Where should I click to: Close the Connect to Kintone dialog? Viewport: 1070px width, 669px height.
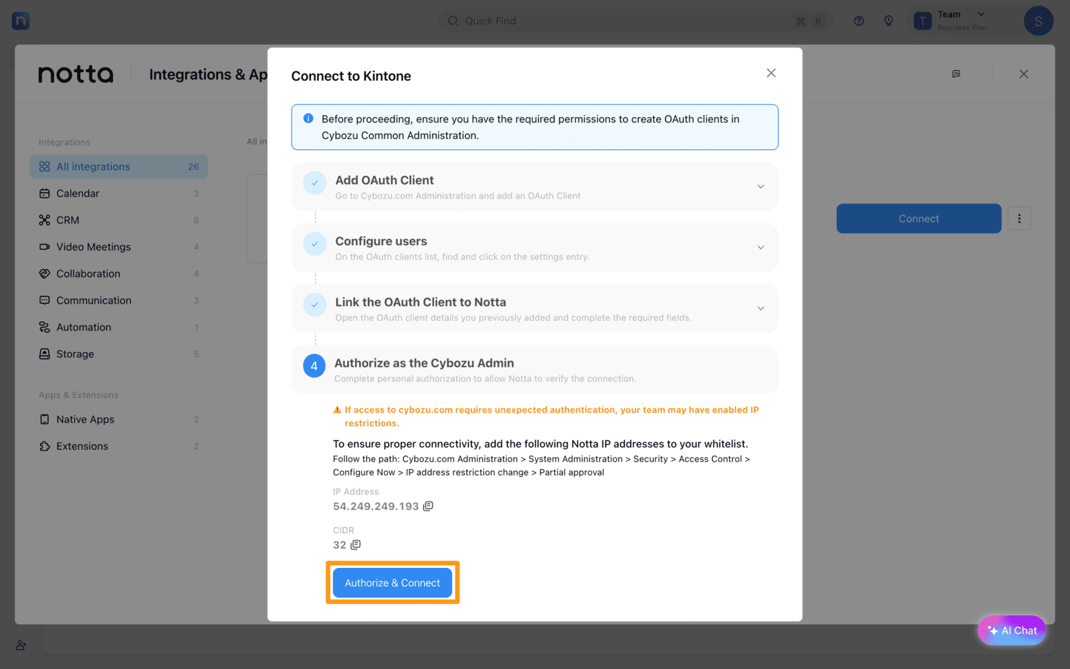point(771,73)
